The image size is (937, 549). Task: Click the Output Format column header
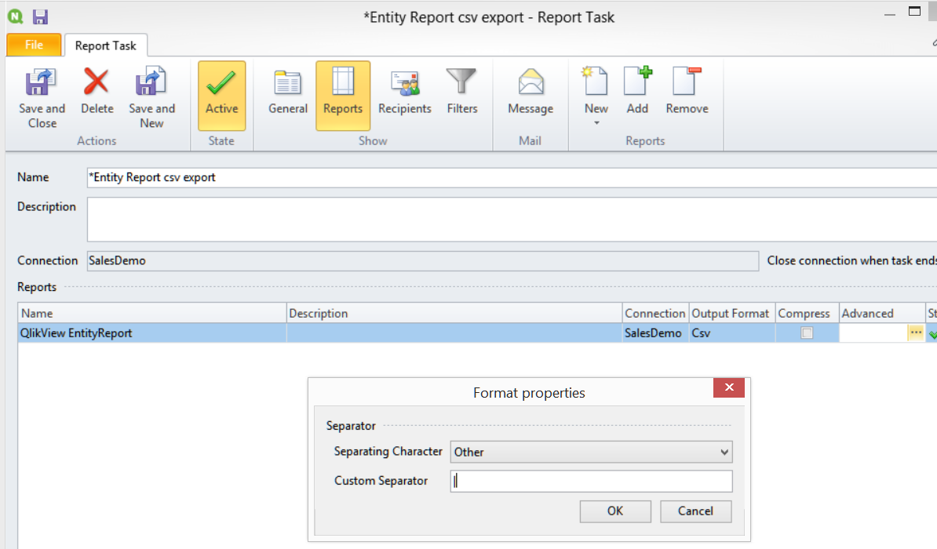pyautogui.click(x=732, y=313)
